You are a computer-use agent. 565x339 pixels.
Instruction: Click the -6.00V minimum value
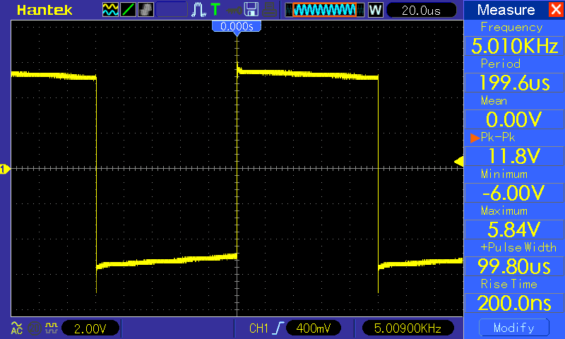point(514,193)
